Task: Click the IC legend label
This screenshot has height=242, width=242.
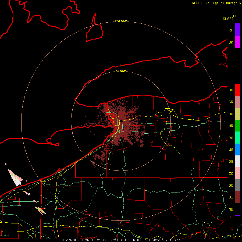Action: tap(231, 174)
